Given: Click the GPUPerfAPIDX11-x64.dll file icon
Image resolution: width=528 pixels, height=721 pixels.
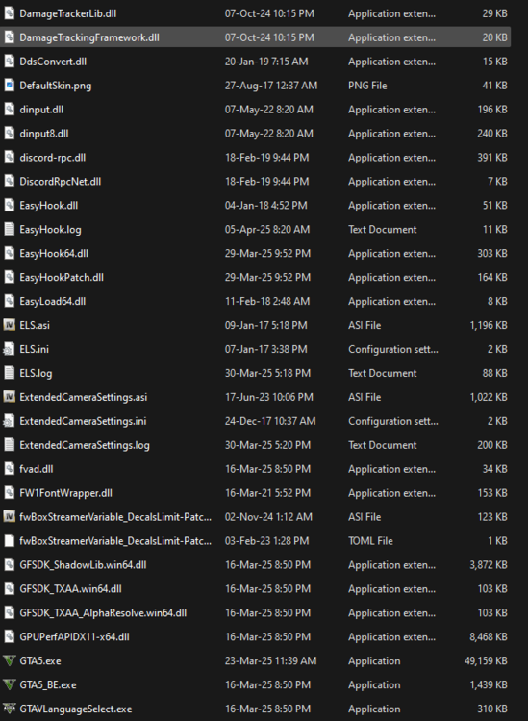Looking at the screenshot, I should coord(9,636).
